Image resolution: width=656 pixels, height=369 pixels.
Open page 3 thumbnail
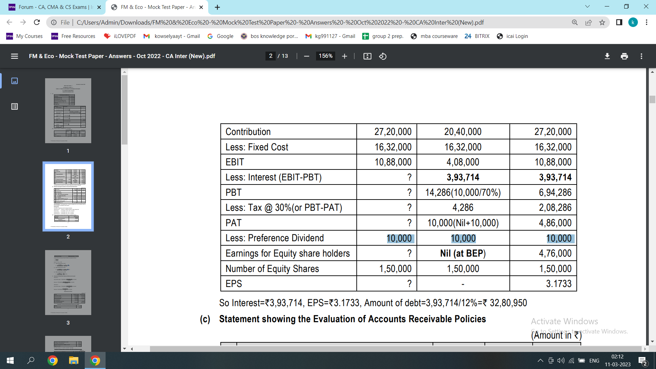click(x=68, y=283)
